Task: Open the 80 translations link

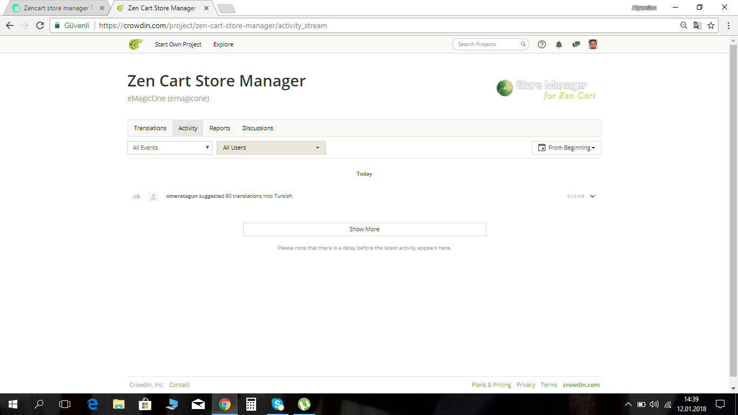Action: coord(244,196)
